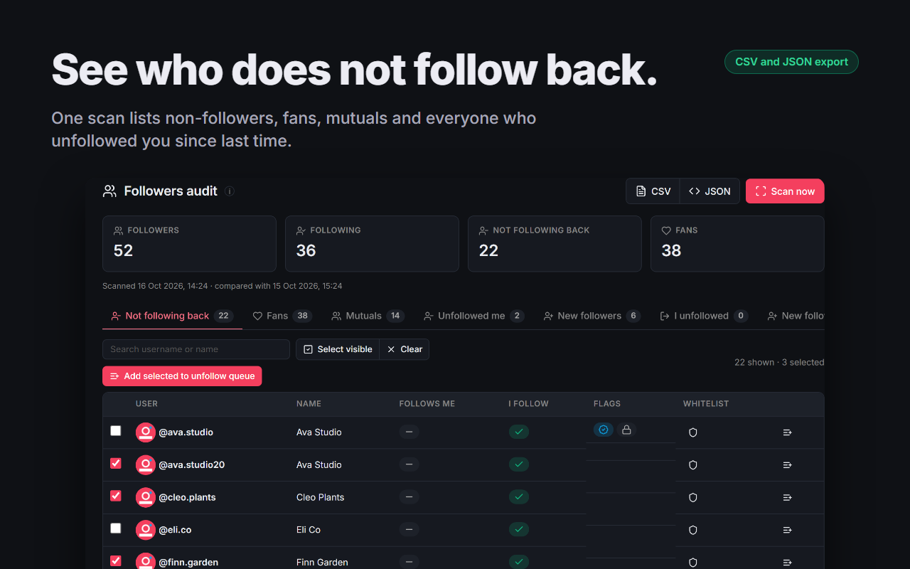Click the private lock flag on @ava.studio
910x569 pixels.
(x=626, y=430)
